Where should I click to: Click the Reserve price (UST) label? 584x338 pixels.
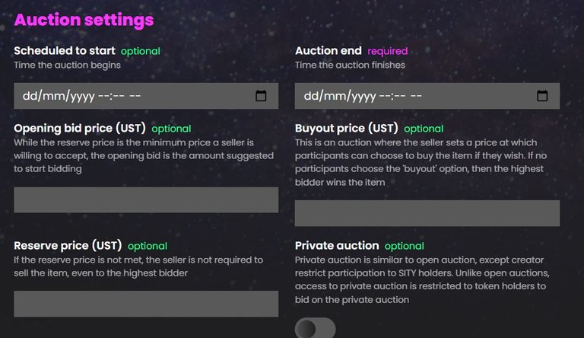(68, 245)
